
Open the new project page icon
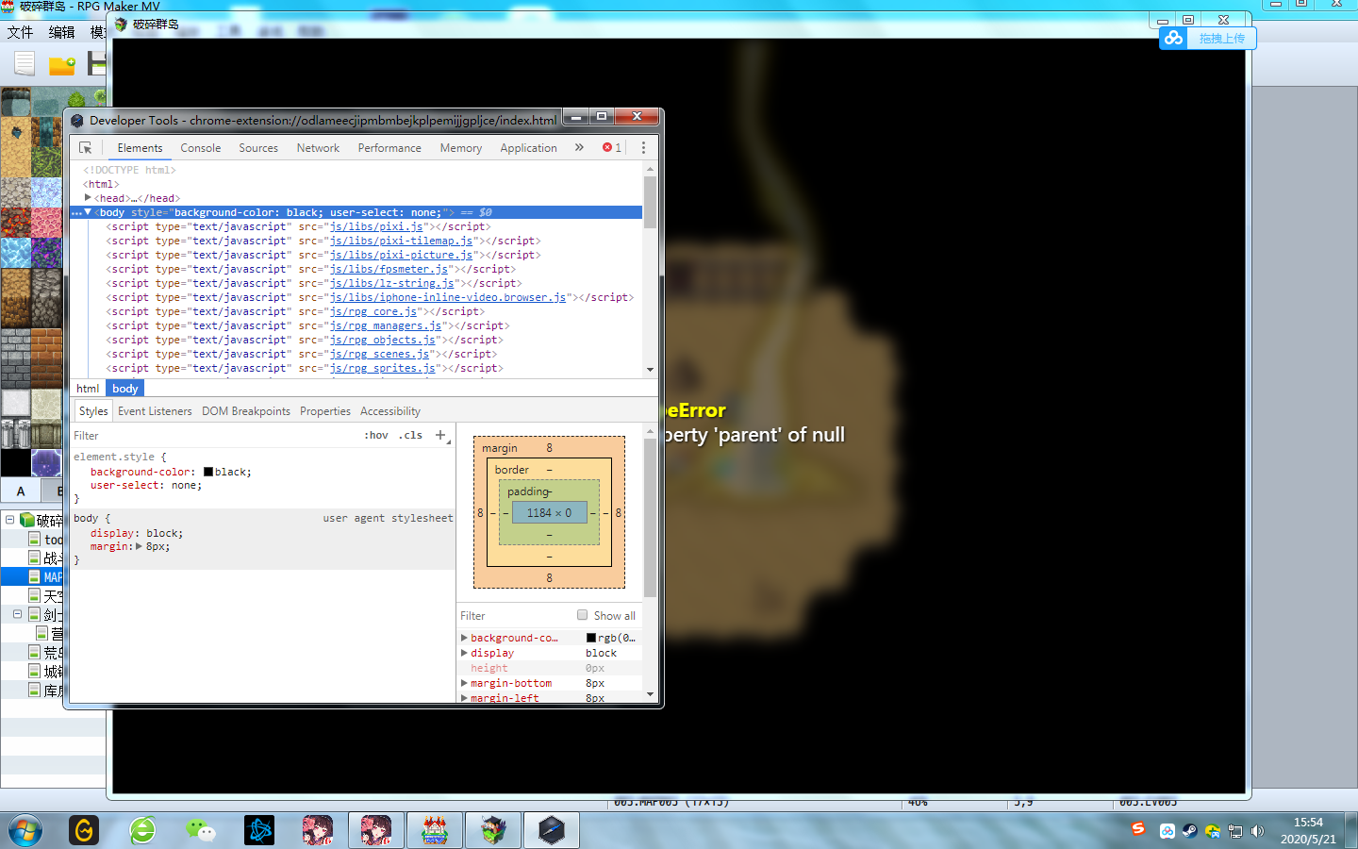25,63
